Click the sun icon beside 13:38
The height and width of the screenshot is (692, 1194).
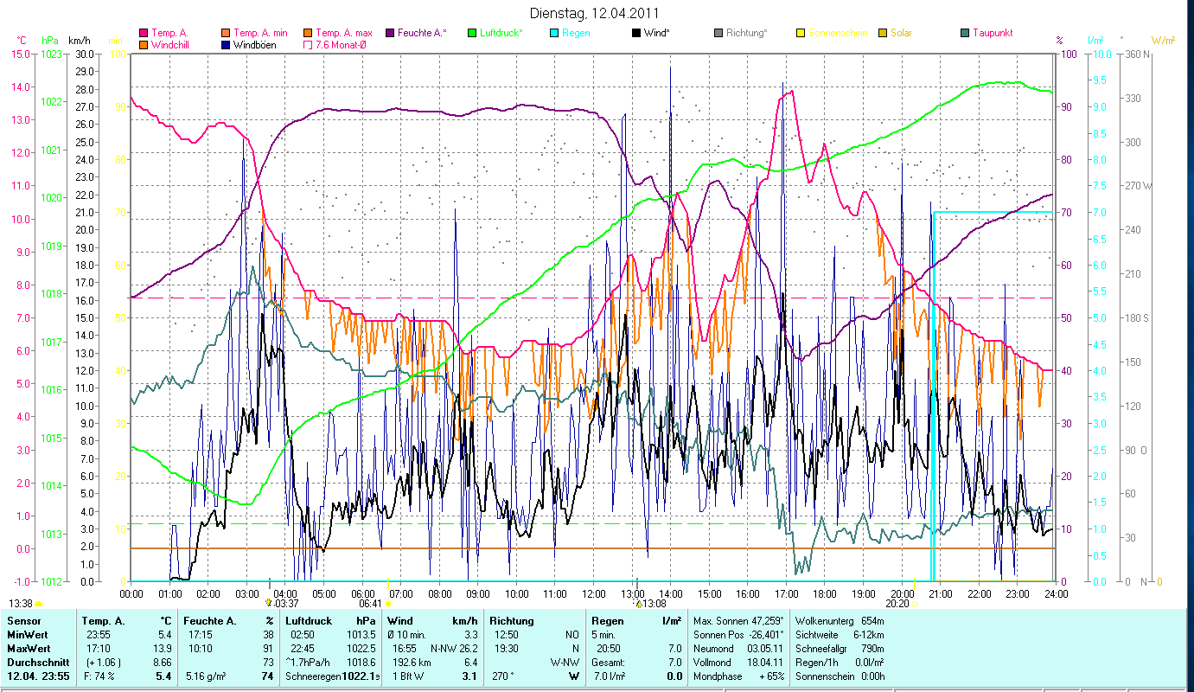[x=39, y=604]
